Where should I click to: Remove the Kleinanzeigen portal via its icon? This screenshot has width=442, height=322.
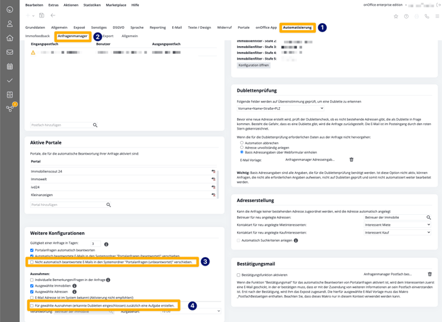[213, 195]
